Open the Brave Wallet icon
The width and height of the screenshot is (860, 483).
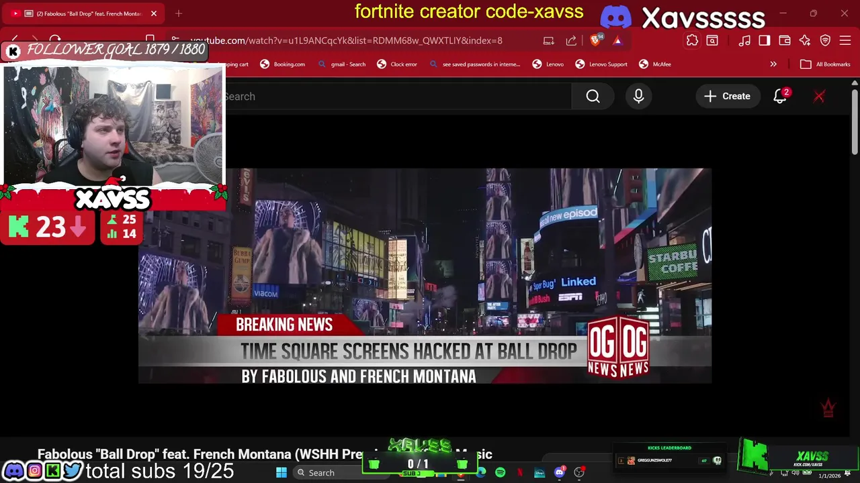pos(785,40)
